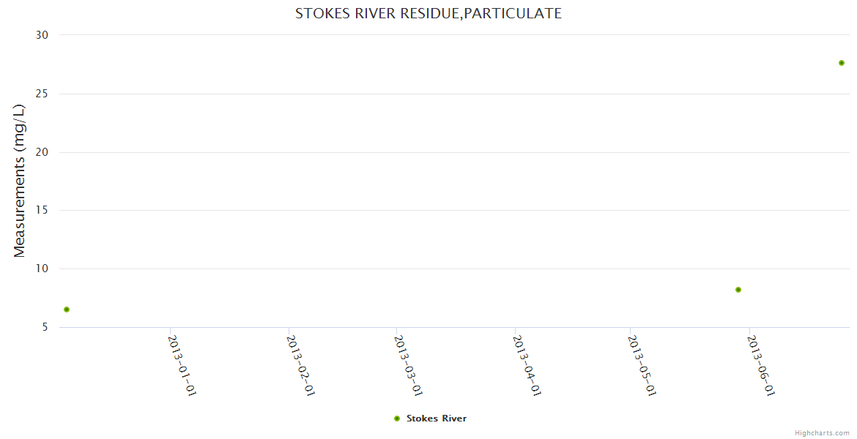
Task: Click the data point near 27.6 mg/L
Action: (x=842, y=63)
